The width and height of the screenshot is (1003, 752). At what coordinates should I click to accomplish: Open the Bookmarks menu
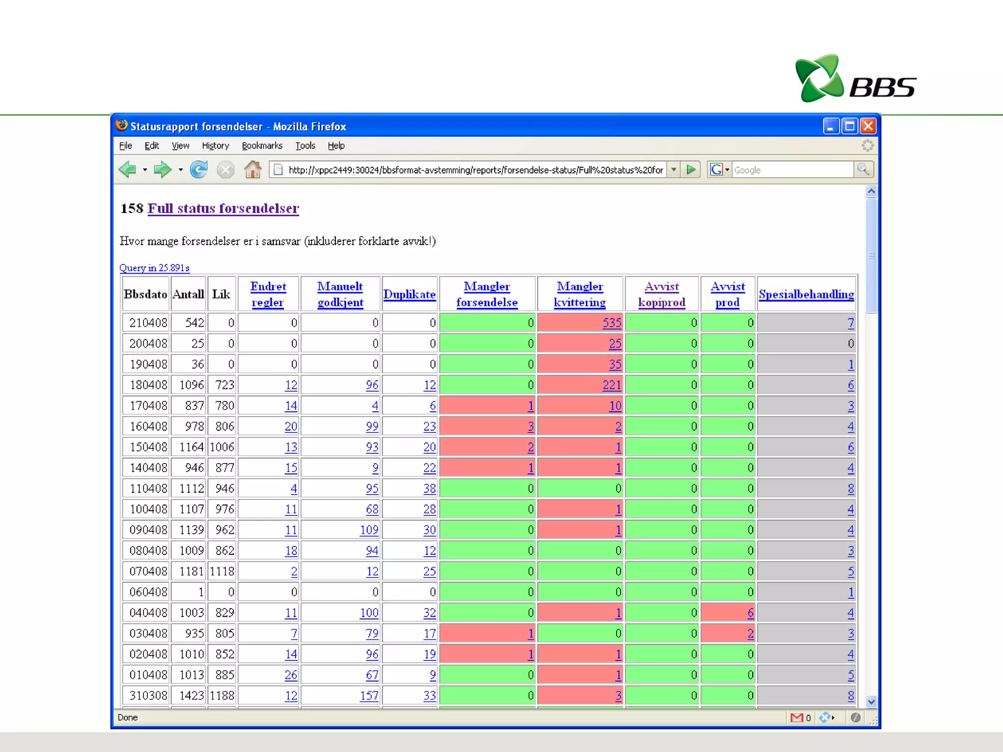pyautogui.click(x=262, y=146)
